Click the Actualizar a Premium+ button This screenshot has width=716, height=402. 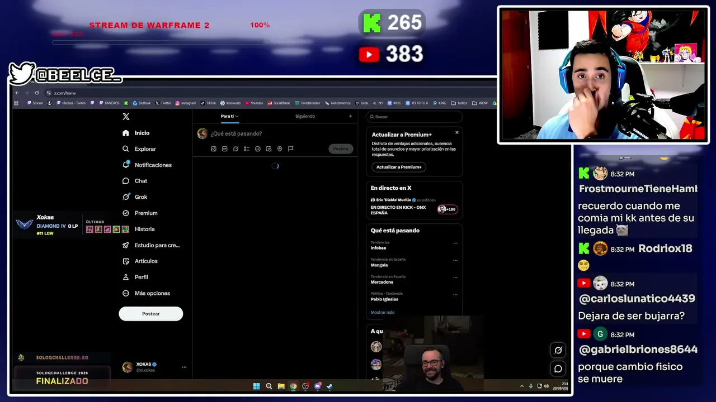399,167
